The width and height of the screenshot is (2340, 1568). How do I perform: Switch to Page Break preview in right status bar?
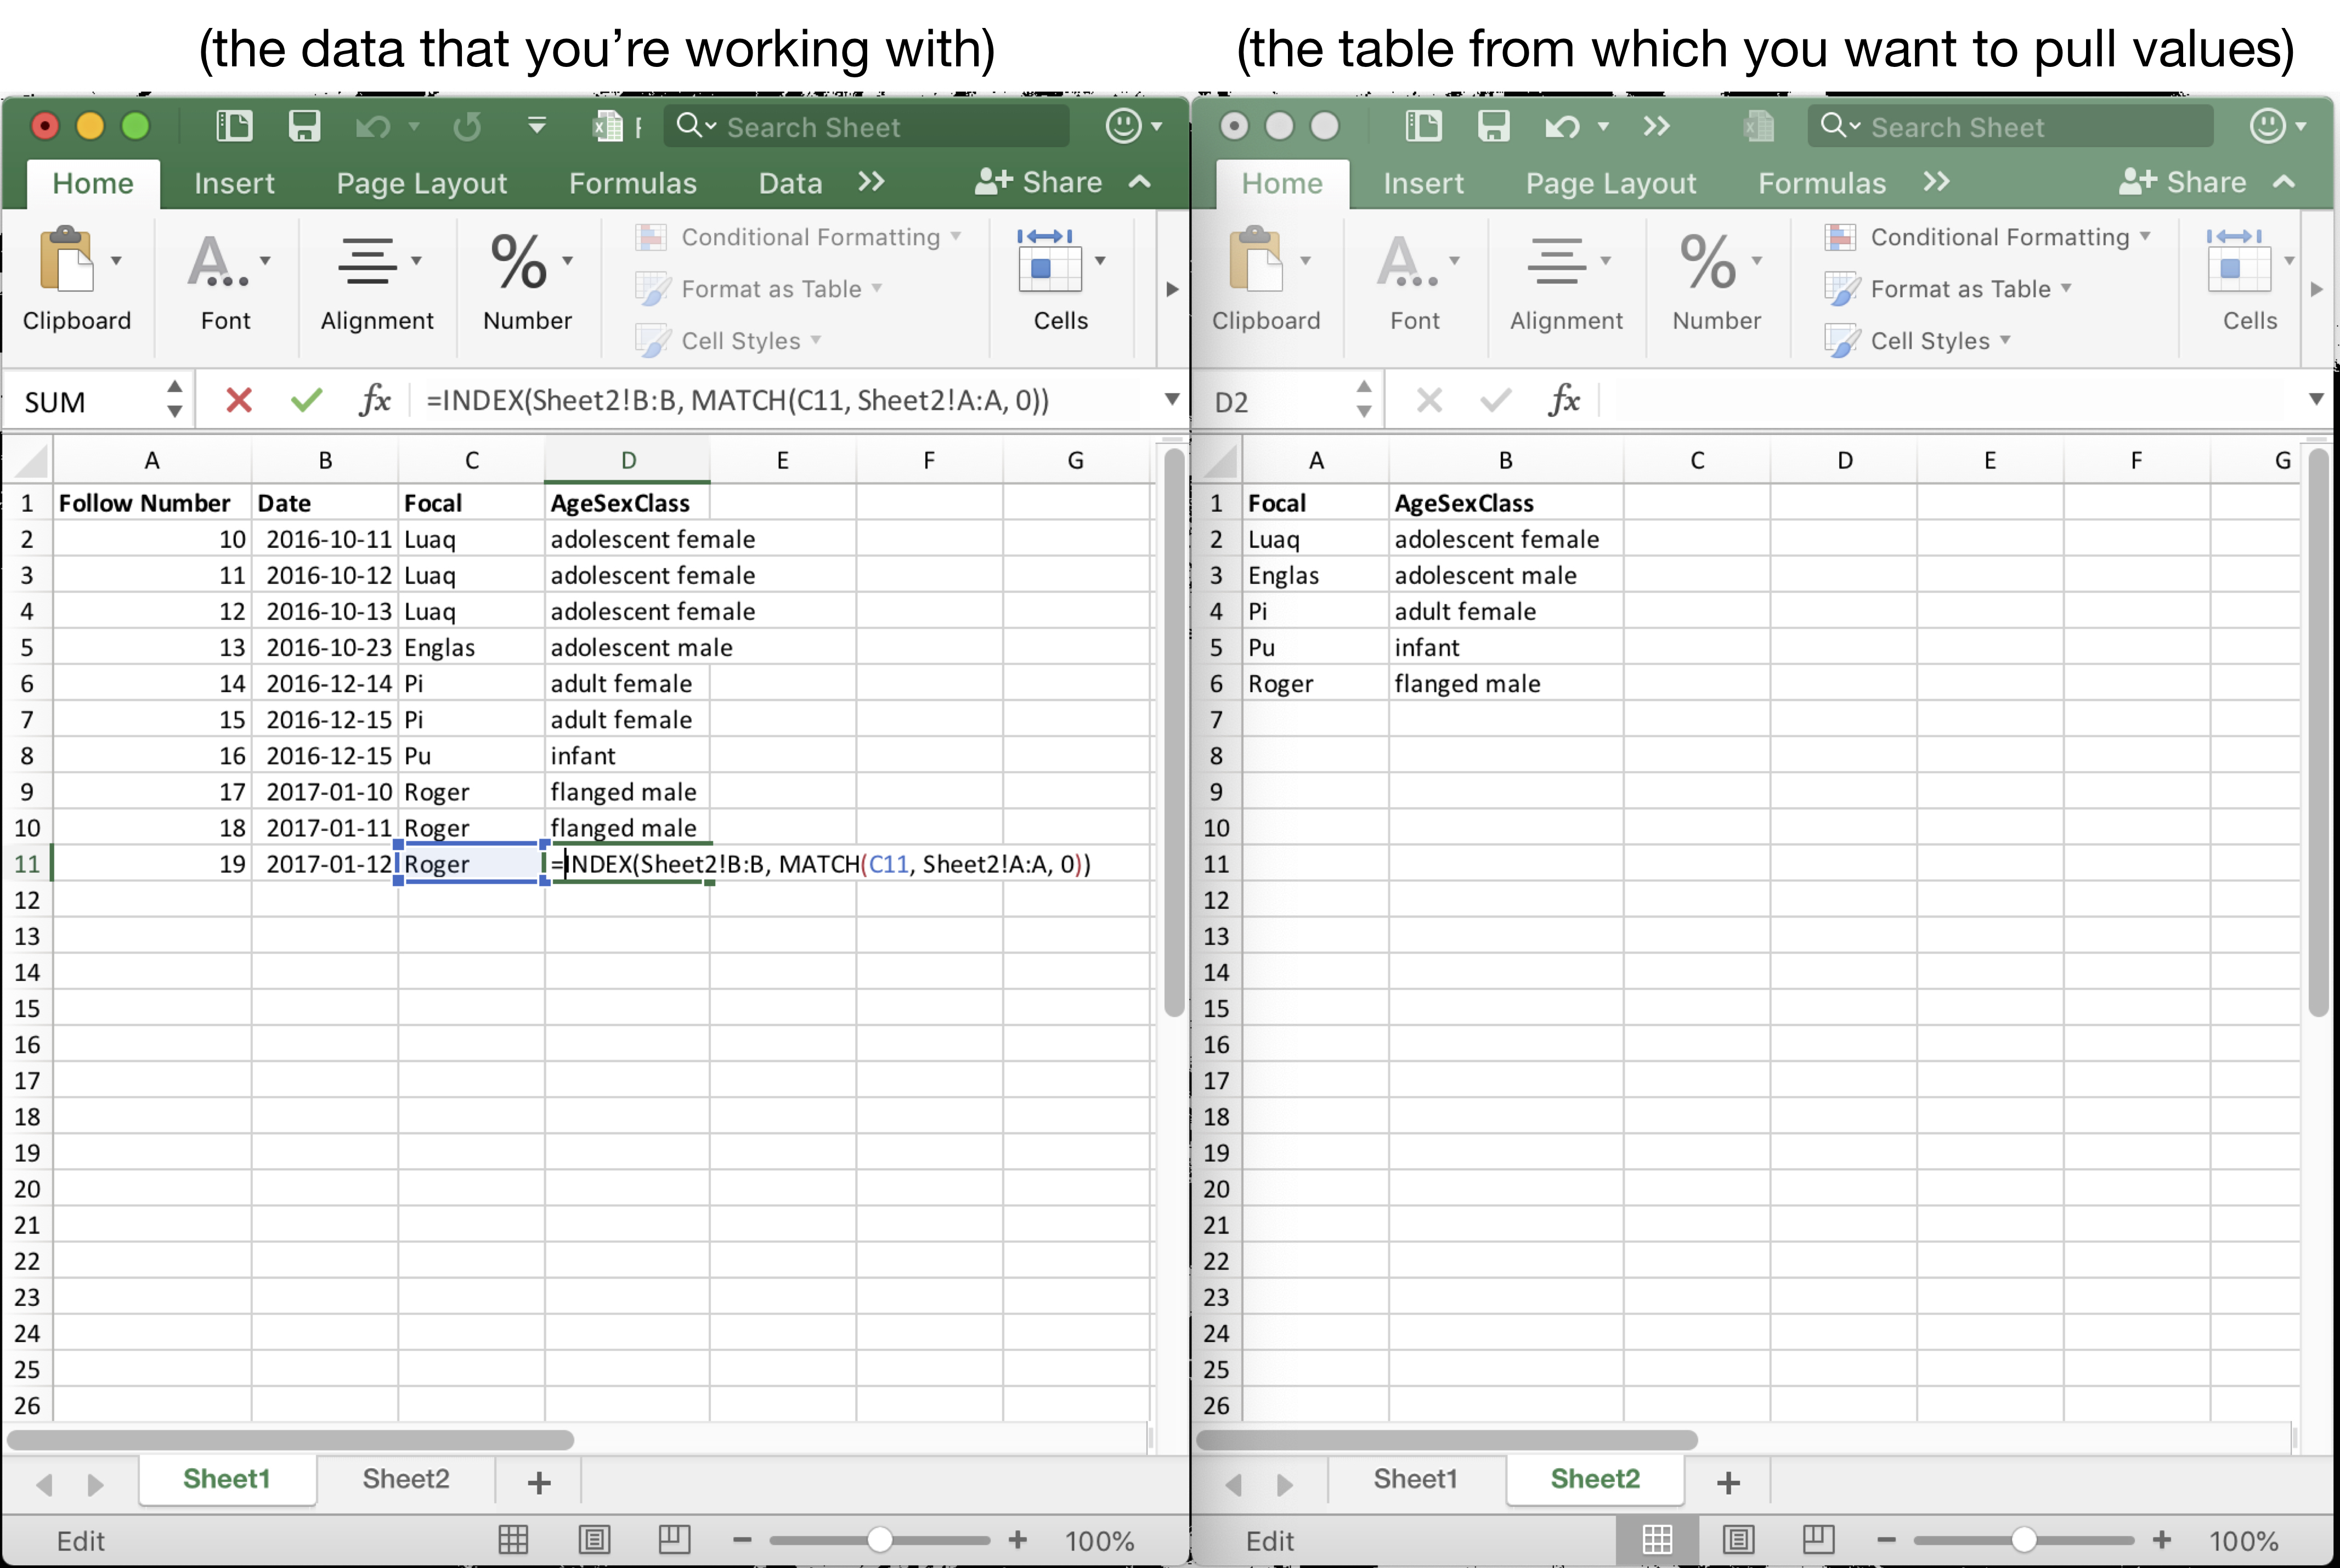pyautogui.click(x=1818, y=1540)
